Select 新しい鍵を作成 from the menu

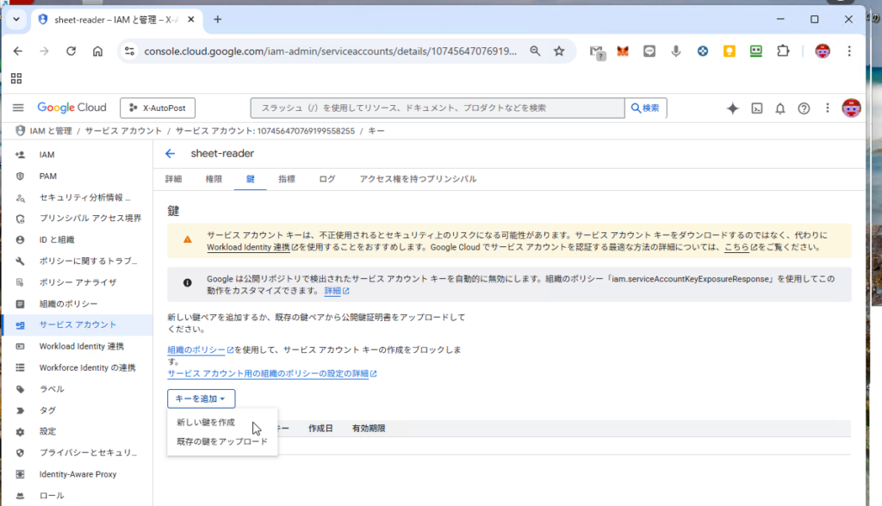click(206, 423)
